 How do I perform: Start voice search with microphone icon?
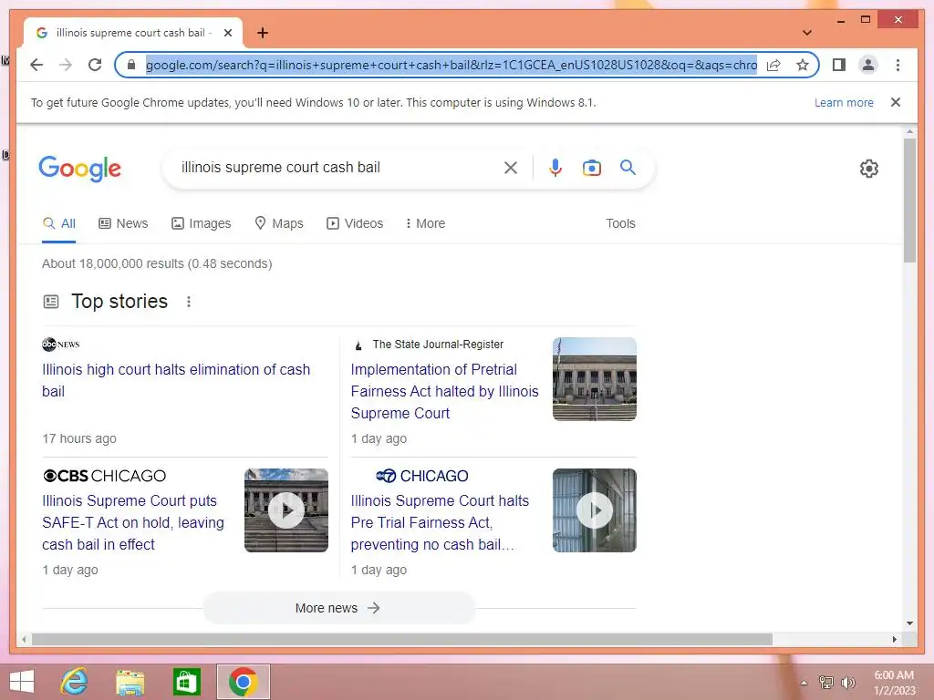[555, 168]
